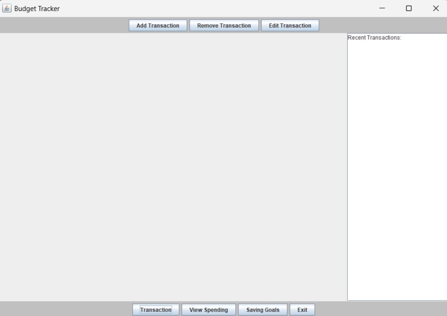Minimize the Budget Tracker window
The image size is (447, 316).
coord(382,8)
